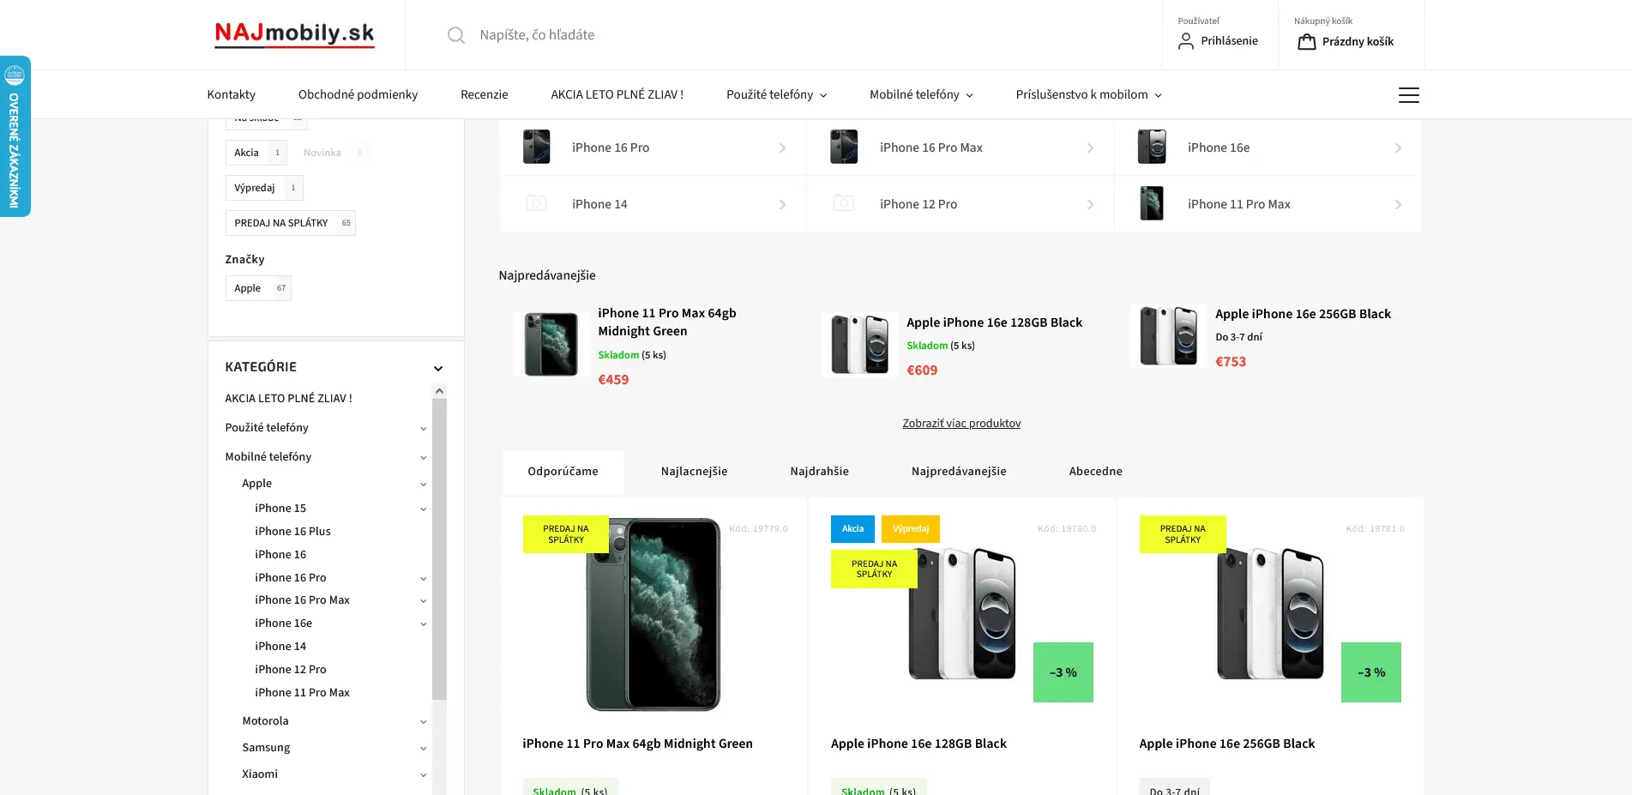This screenshot has width=1632, height=795.
Task: Click arrow on iPhone 11 Pro Max tile
Action: point(1398,205)
